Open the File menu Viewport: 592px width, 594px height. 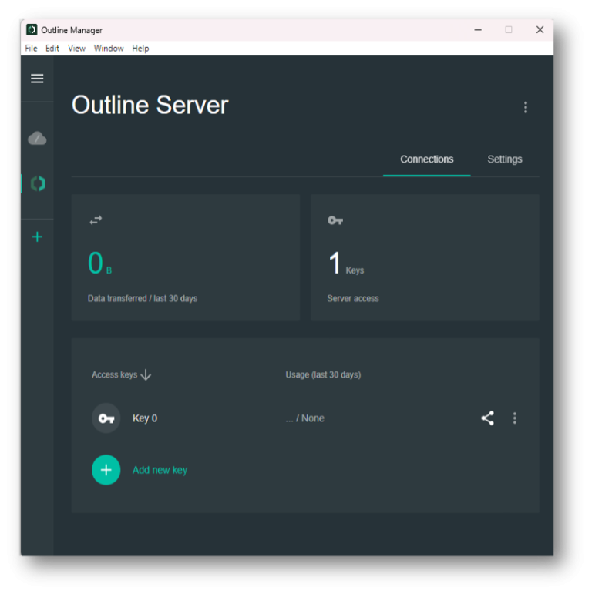pos(31,48)
